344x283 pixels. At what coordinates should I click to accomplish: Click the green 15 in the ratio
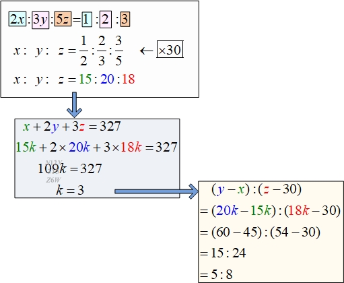[85, 80]
